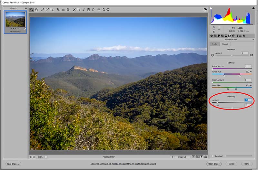Zoom out with the minus button
This screenshot has height=170, width=258.
click(x=31, y=157)
